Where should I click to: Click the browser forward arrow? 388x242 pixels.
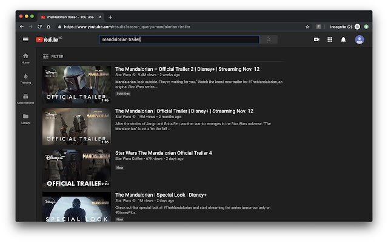point(30,27)
